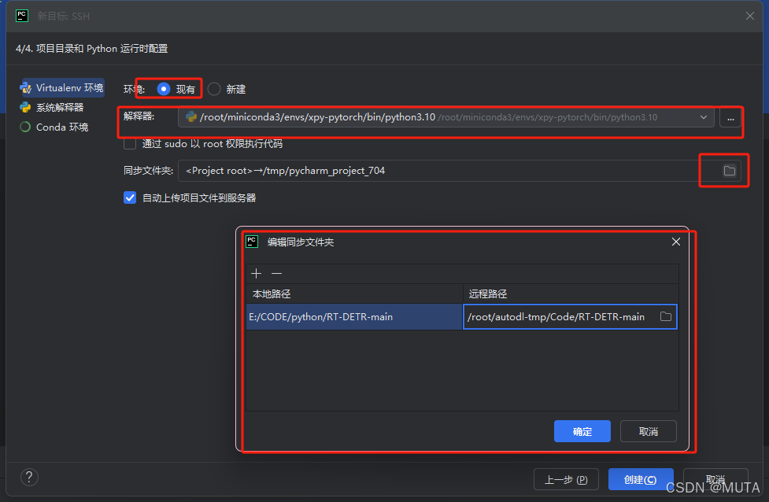The height and width of the screenshot is (502, 769).
Task: Click the plus icon to add mapping
Action: pos(256,274)
